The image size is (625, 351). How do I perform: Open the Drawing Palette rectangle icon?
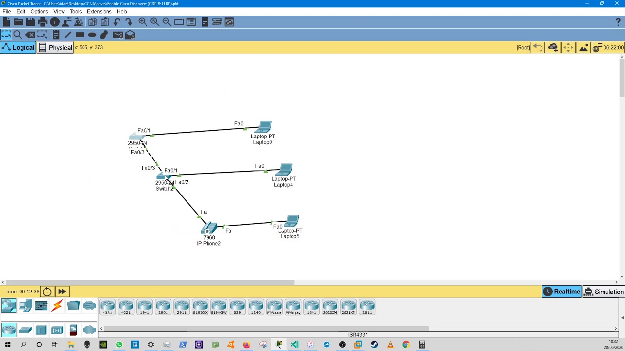tap(179, 22)
